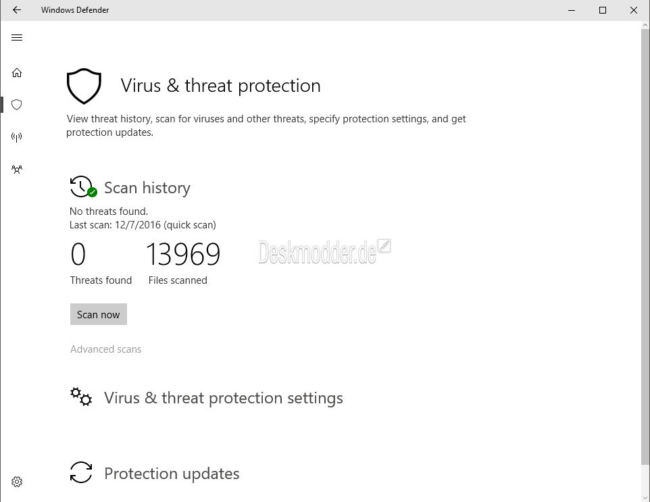The width and height of the screenshot is (650, 502).
Task: Open the Scan history heading
Action: (147, 188)
